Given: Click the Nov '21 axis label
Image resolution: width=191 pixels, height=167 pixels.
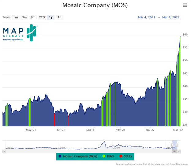Looking at the screenshot, I should pos(120,130).
